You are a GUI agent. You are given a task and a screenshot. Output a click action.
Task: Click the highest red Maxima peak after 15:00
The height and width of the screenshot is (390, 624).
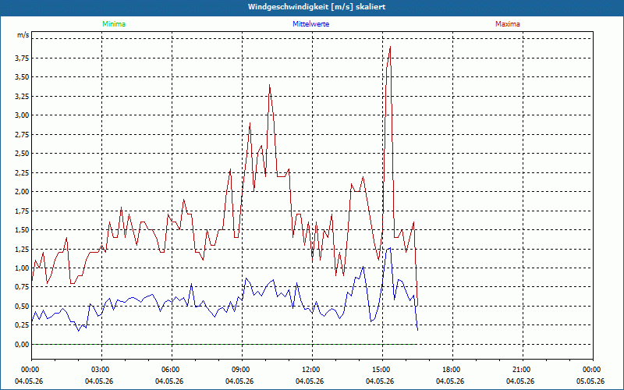390,47
